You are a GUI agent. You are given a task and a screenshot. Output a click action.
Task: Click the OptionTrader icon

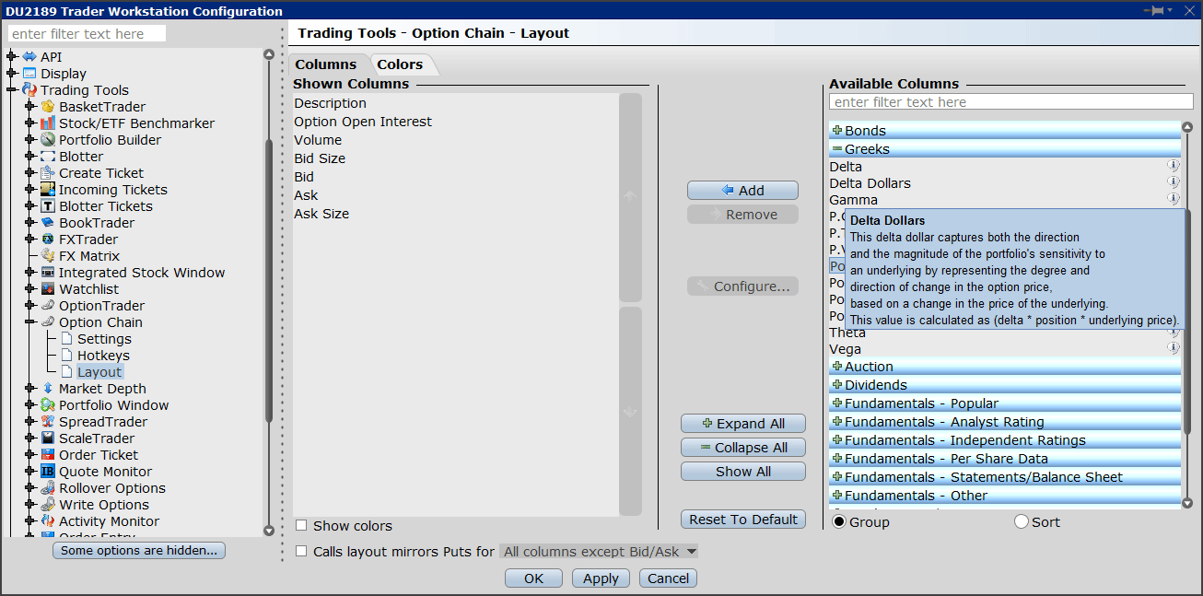[48, 306]
